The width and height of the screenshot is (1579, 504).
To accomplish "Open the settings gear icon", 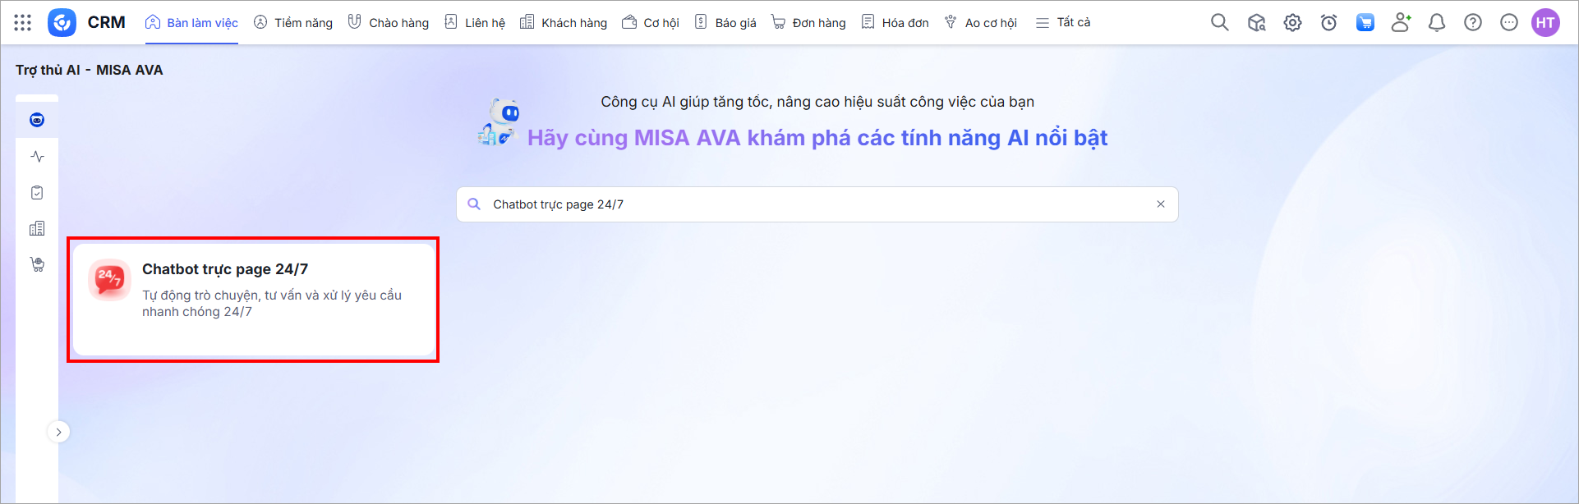I will click(x=1292, y=23).
